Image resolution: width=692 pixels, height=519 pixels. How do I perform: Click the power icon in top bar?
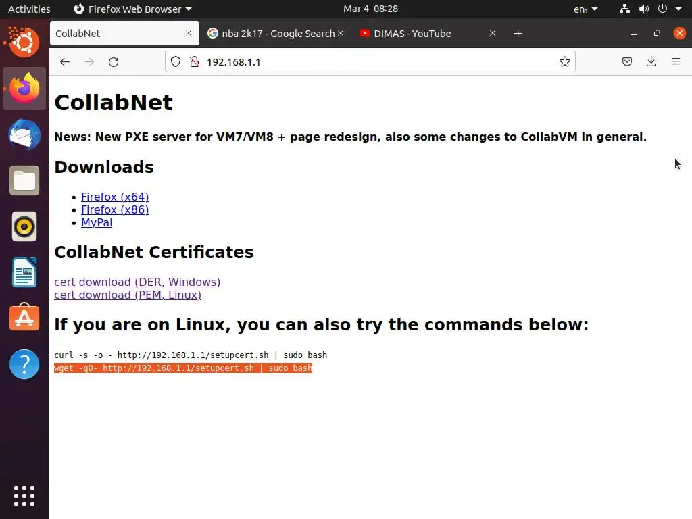[662, 9]
